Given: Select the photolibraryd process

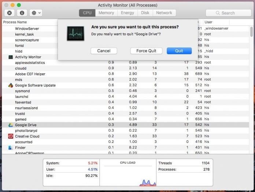Looking at the screenshot, I should pos(26,131).
